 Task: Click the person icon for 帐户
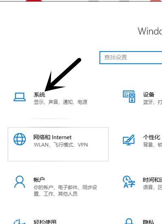[x=20, y=182]
